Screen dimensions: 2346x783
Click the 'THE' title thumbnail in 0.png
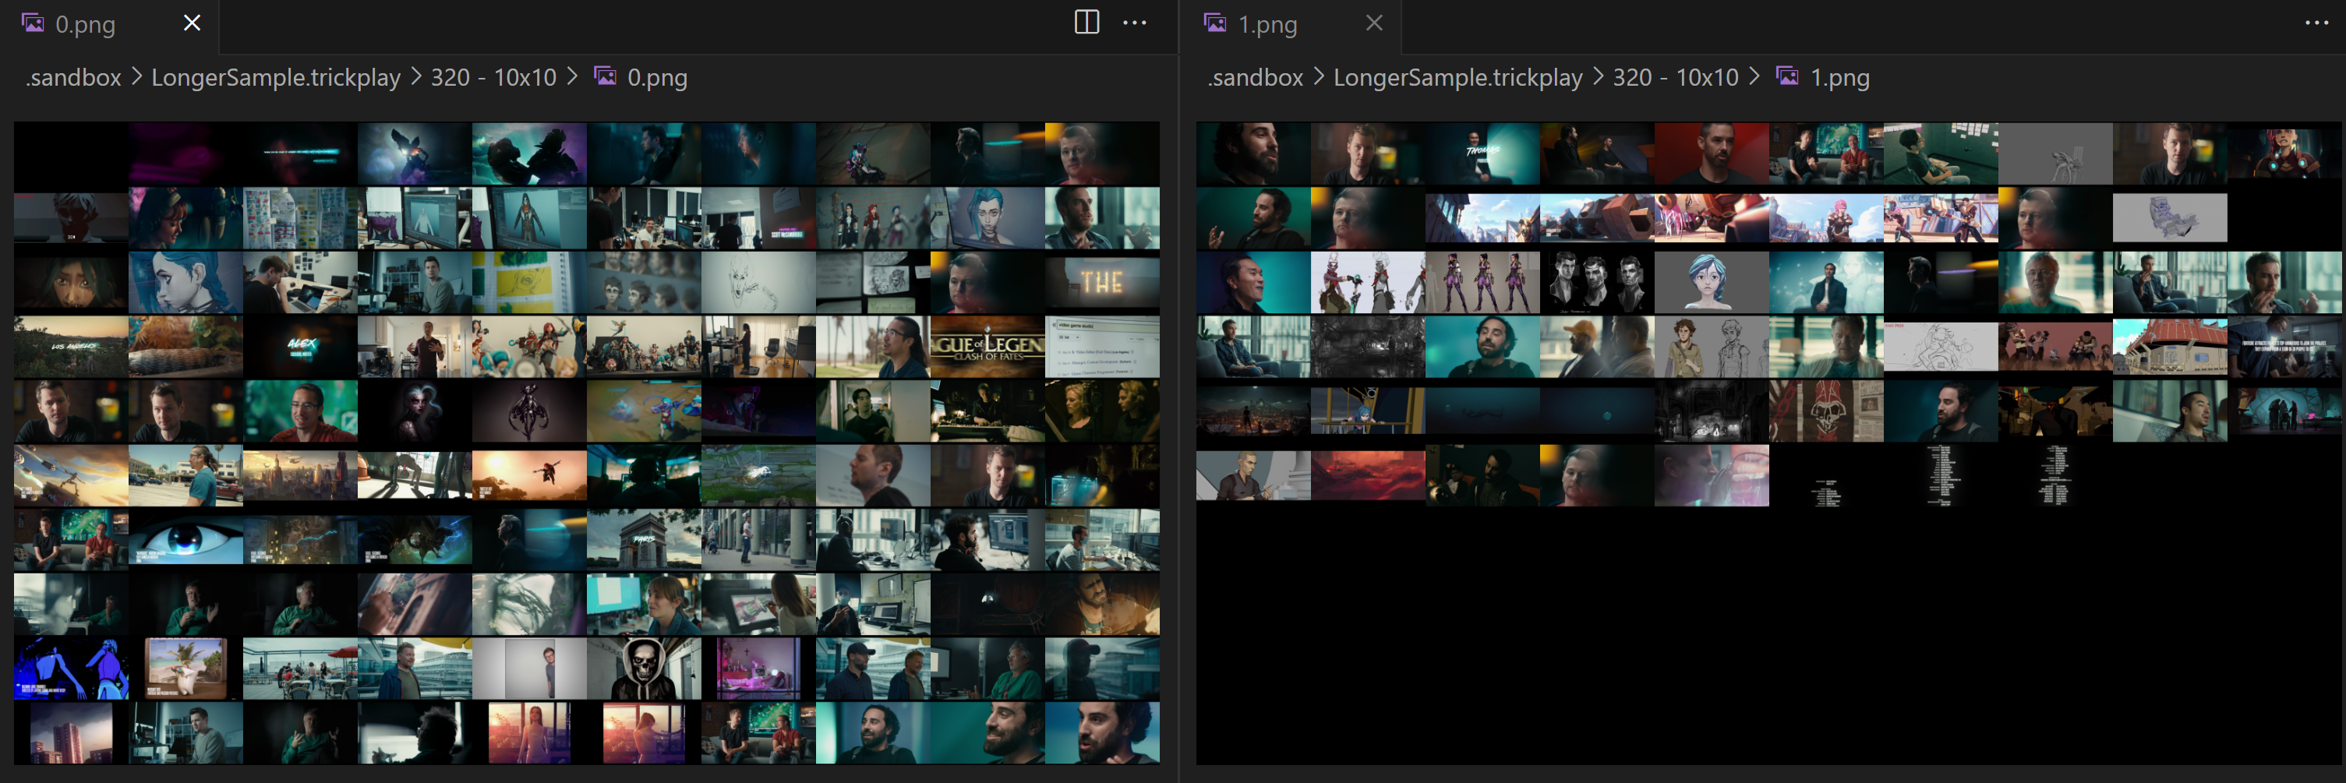pos(1102,282)
